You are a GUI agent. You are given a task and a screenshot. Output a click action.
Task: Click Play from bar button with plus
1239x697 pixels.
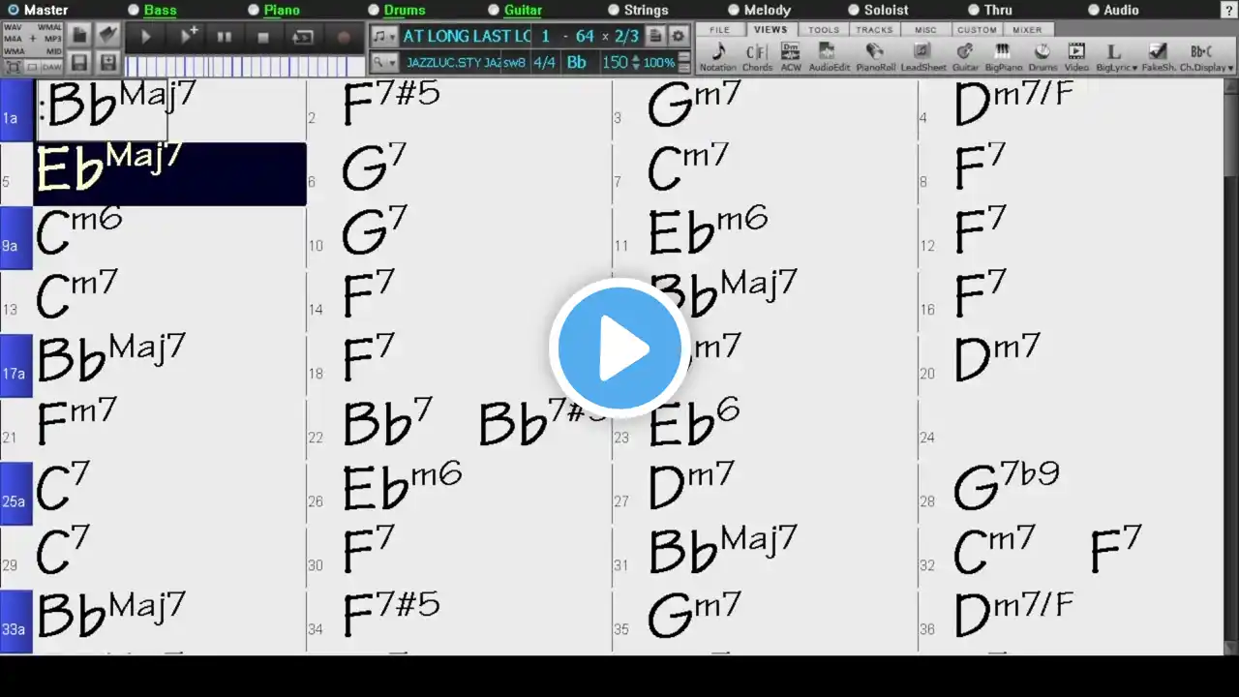188,37
